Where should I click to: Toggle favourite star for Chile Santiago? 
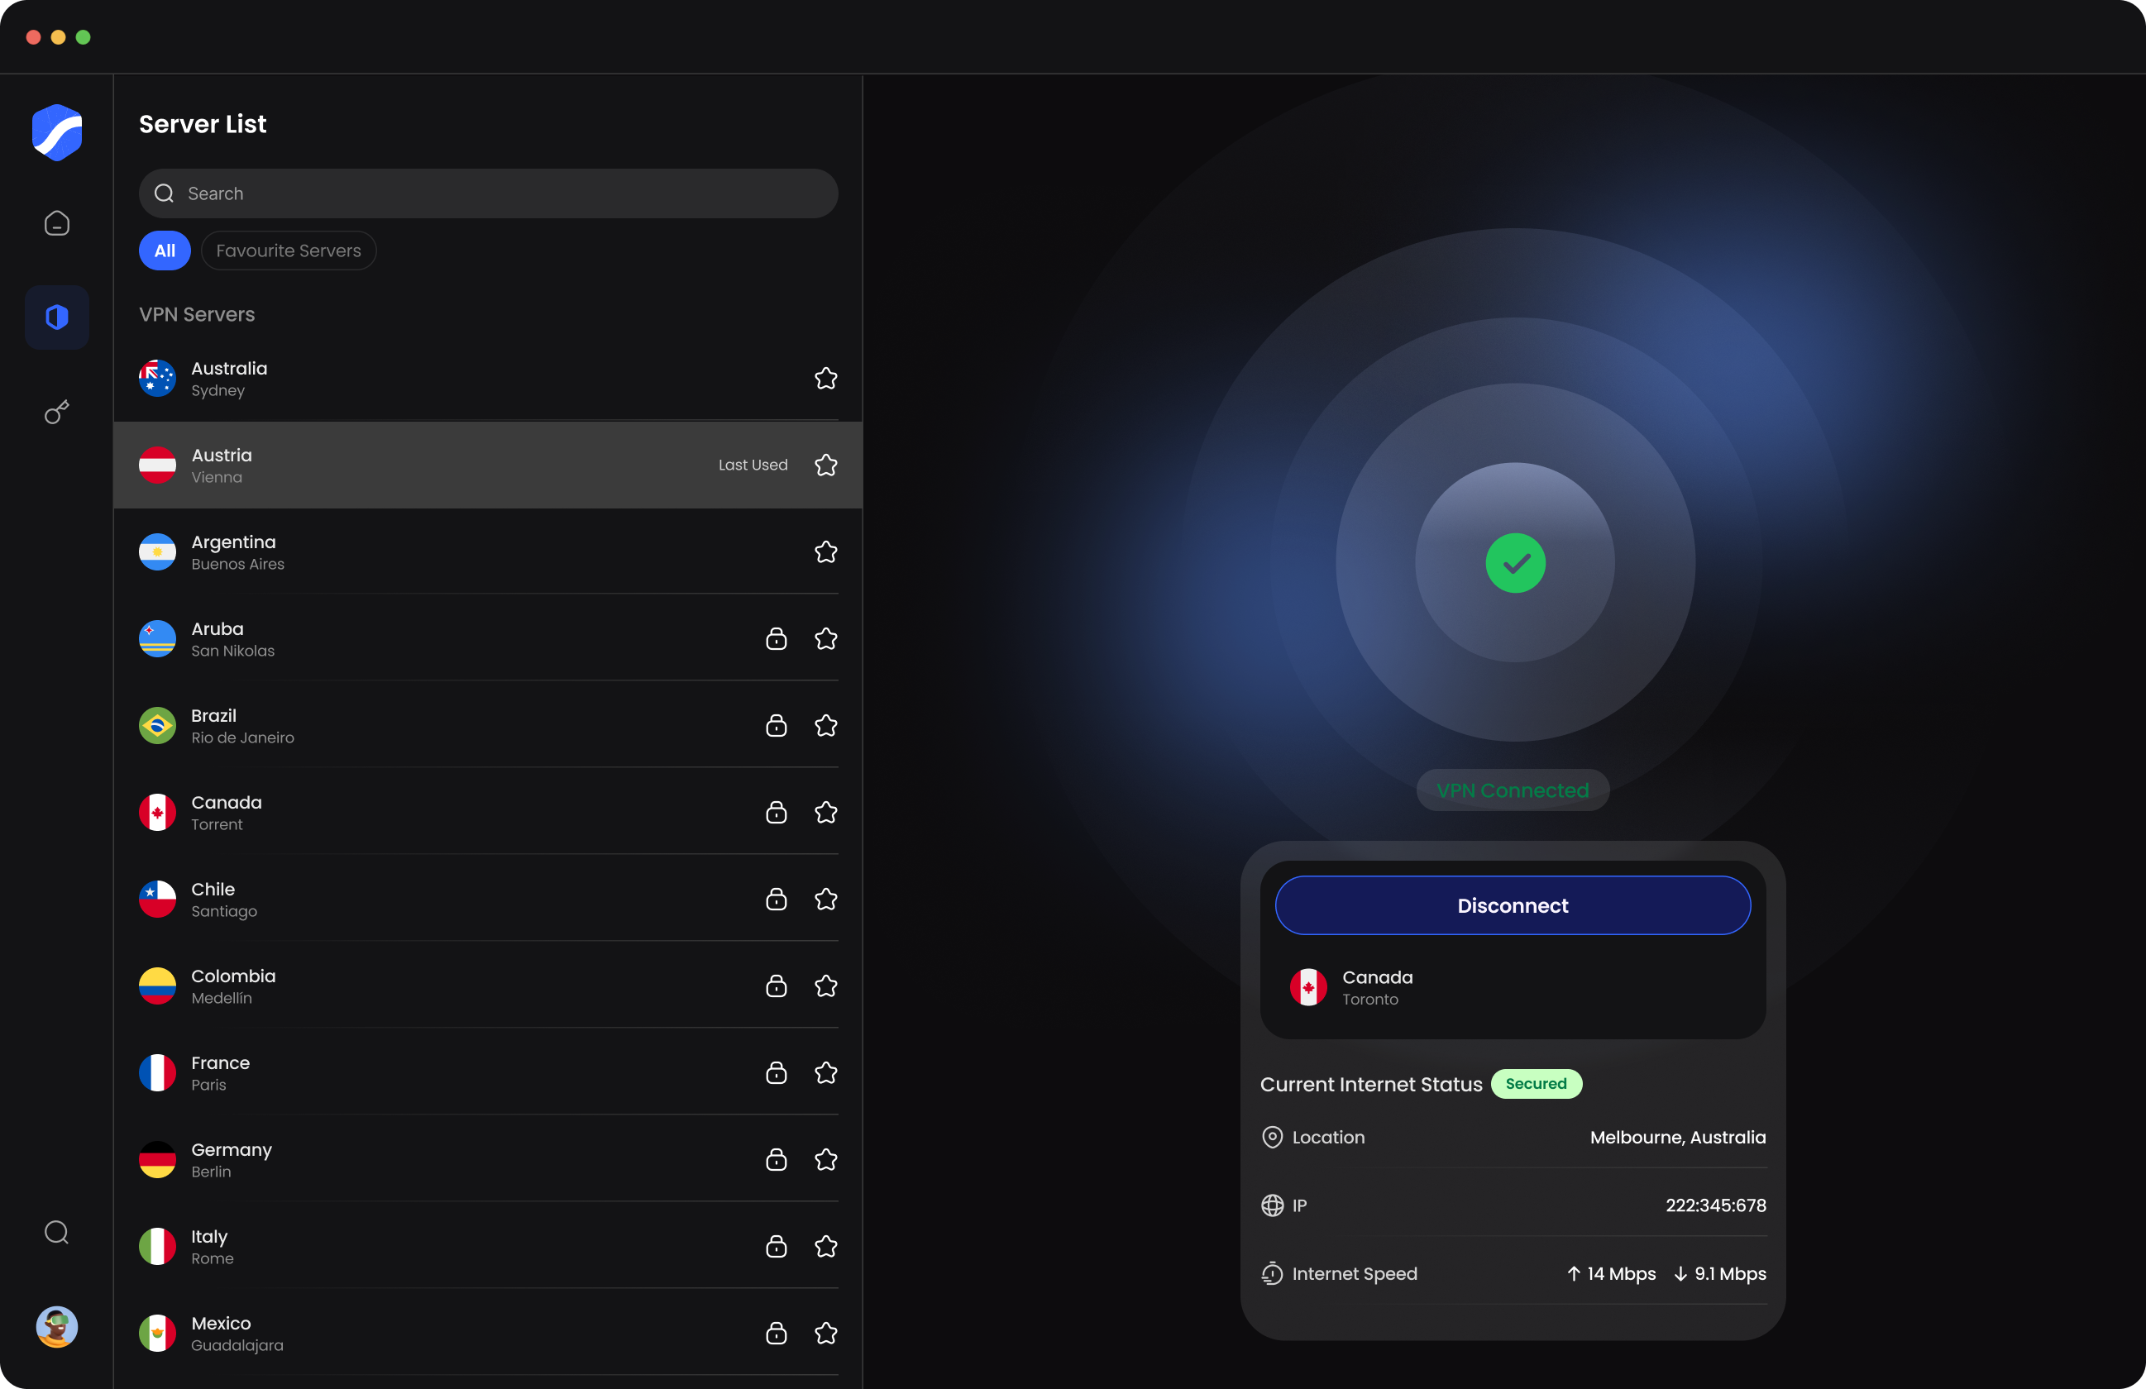[x=826, y=900]
